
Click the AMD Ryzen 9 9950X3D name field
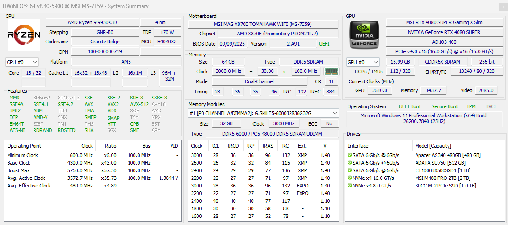point(92,22)
